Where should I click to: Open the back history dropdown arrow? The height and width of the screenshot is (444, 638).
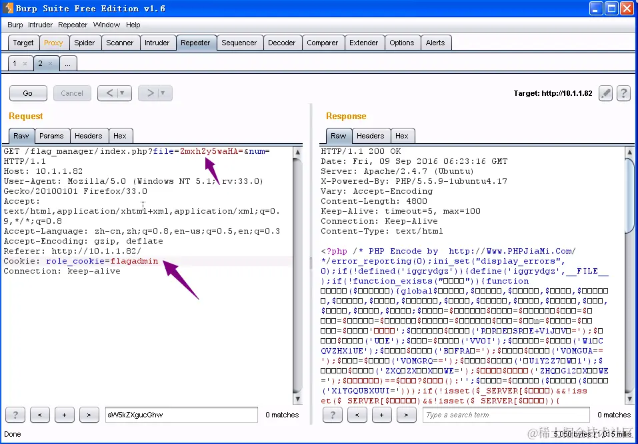[122, 93]
